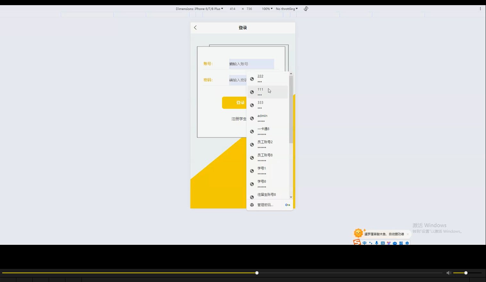Screen dimensions: 486x282
Task: Click the Sogou input method logo
Action: [x=357, y=242]
